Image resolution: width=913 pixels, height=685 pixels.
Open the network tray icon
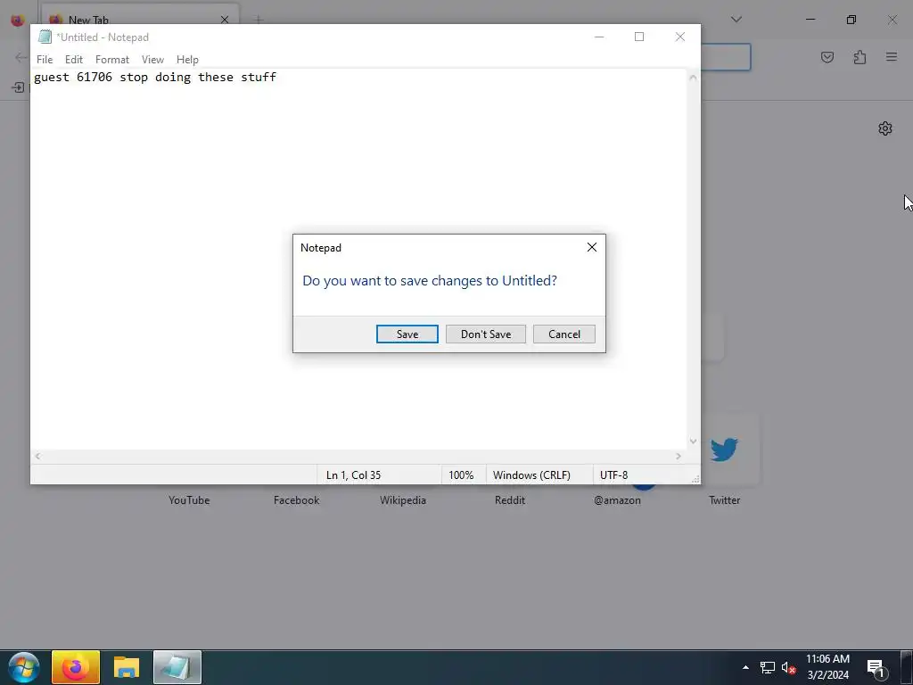pyautogui.click(x=768, y=667)
